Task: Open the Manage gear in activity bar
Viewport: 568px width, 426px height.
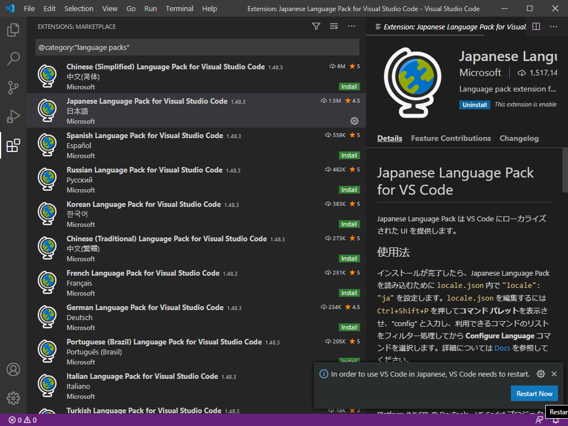Action: 13,398
